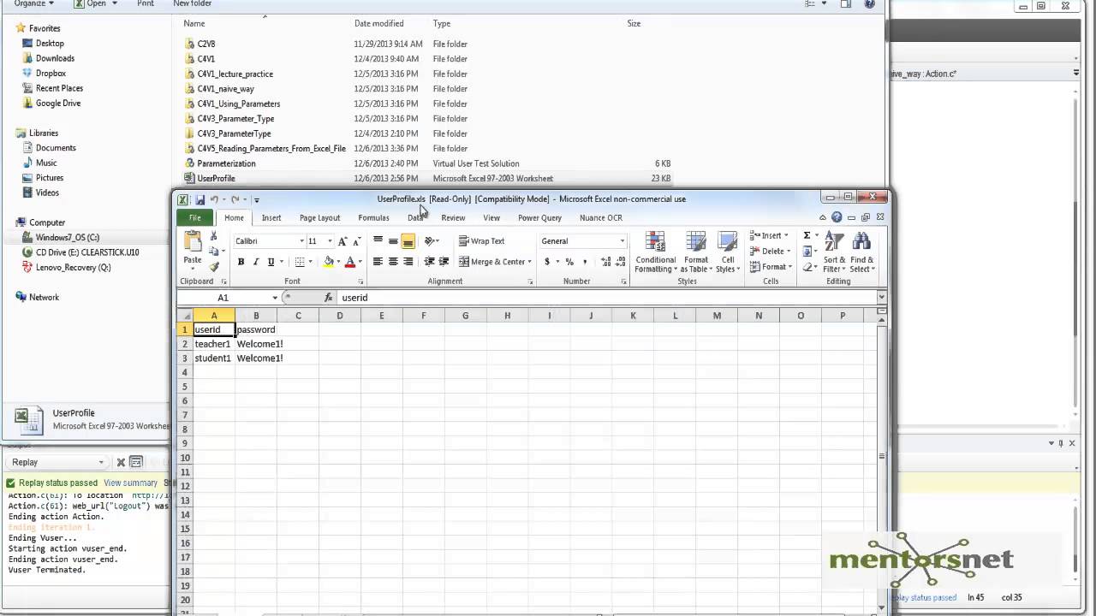Image resolution: width=1096 pixels, height=616 pixels.
Task: Apply the red font color swatch
Action: [x=349, y=262]
